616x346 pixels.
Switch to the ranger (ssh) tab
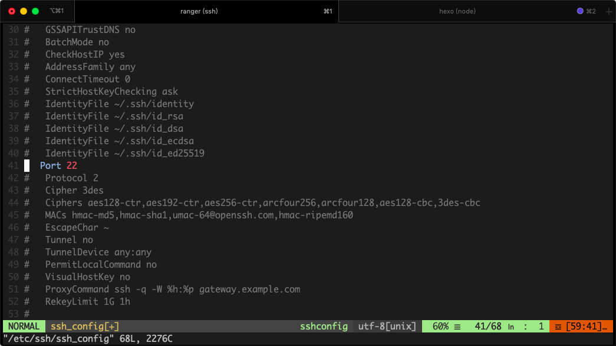pos(197,11)
